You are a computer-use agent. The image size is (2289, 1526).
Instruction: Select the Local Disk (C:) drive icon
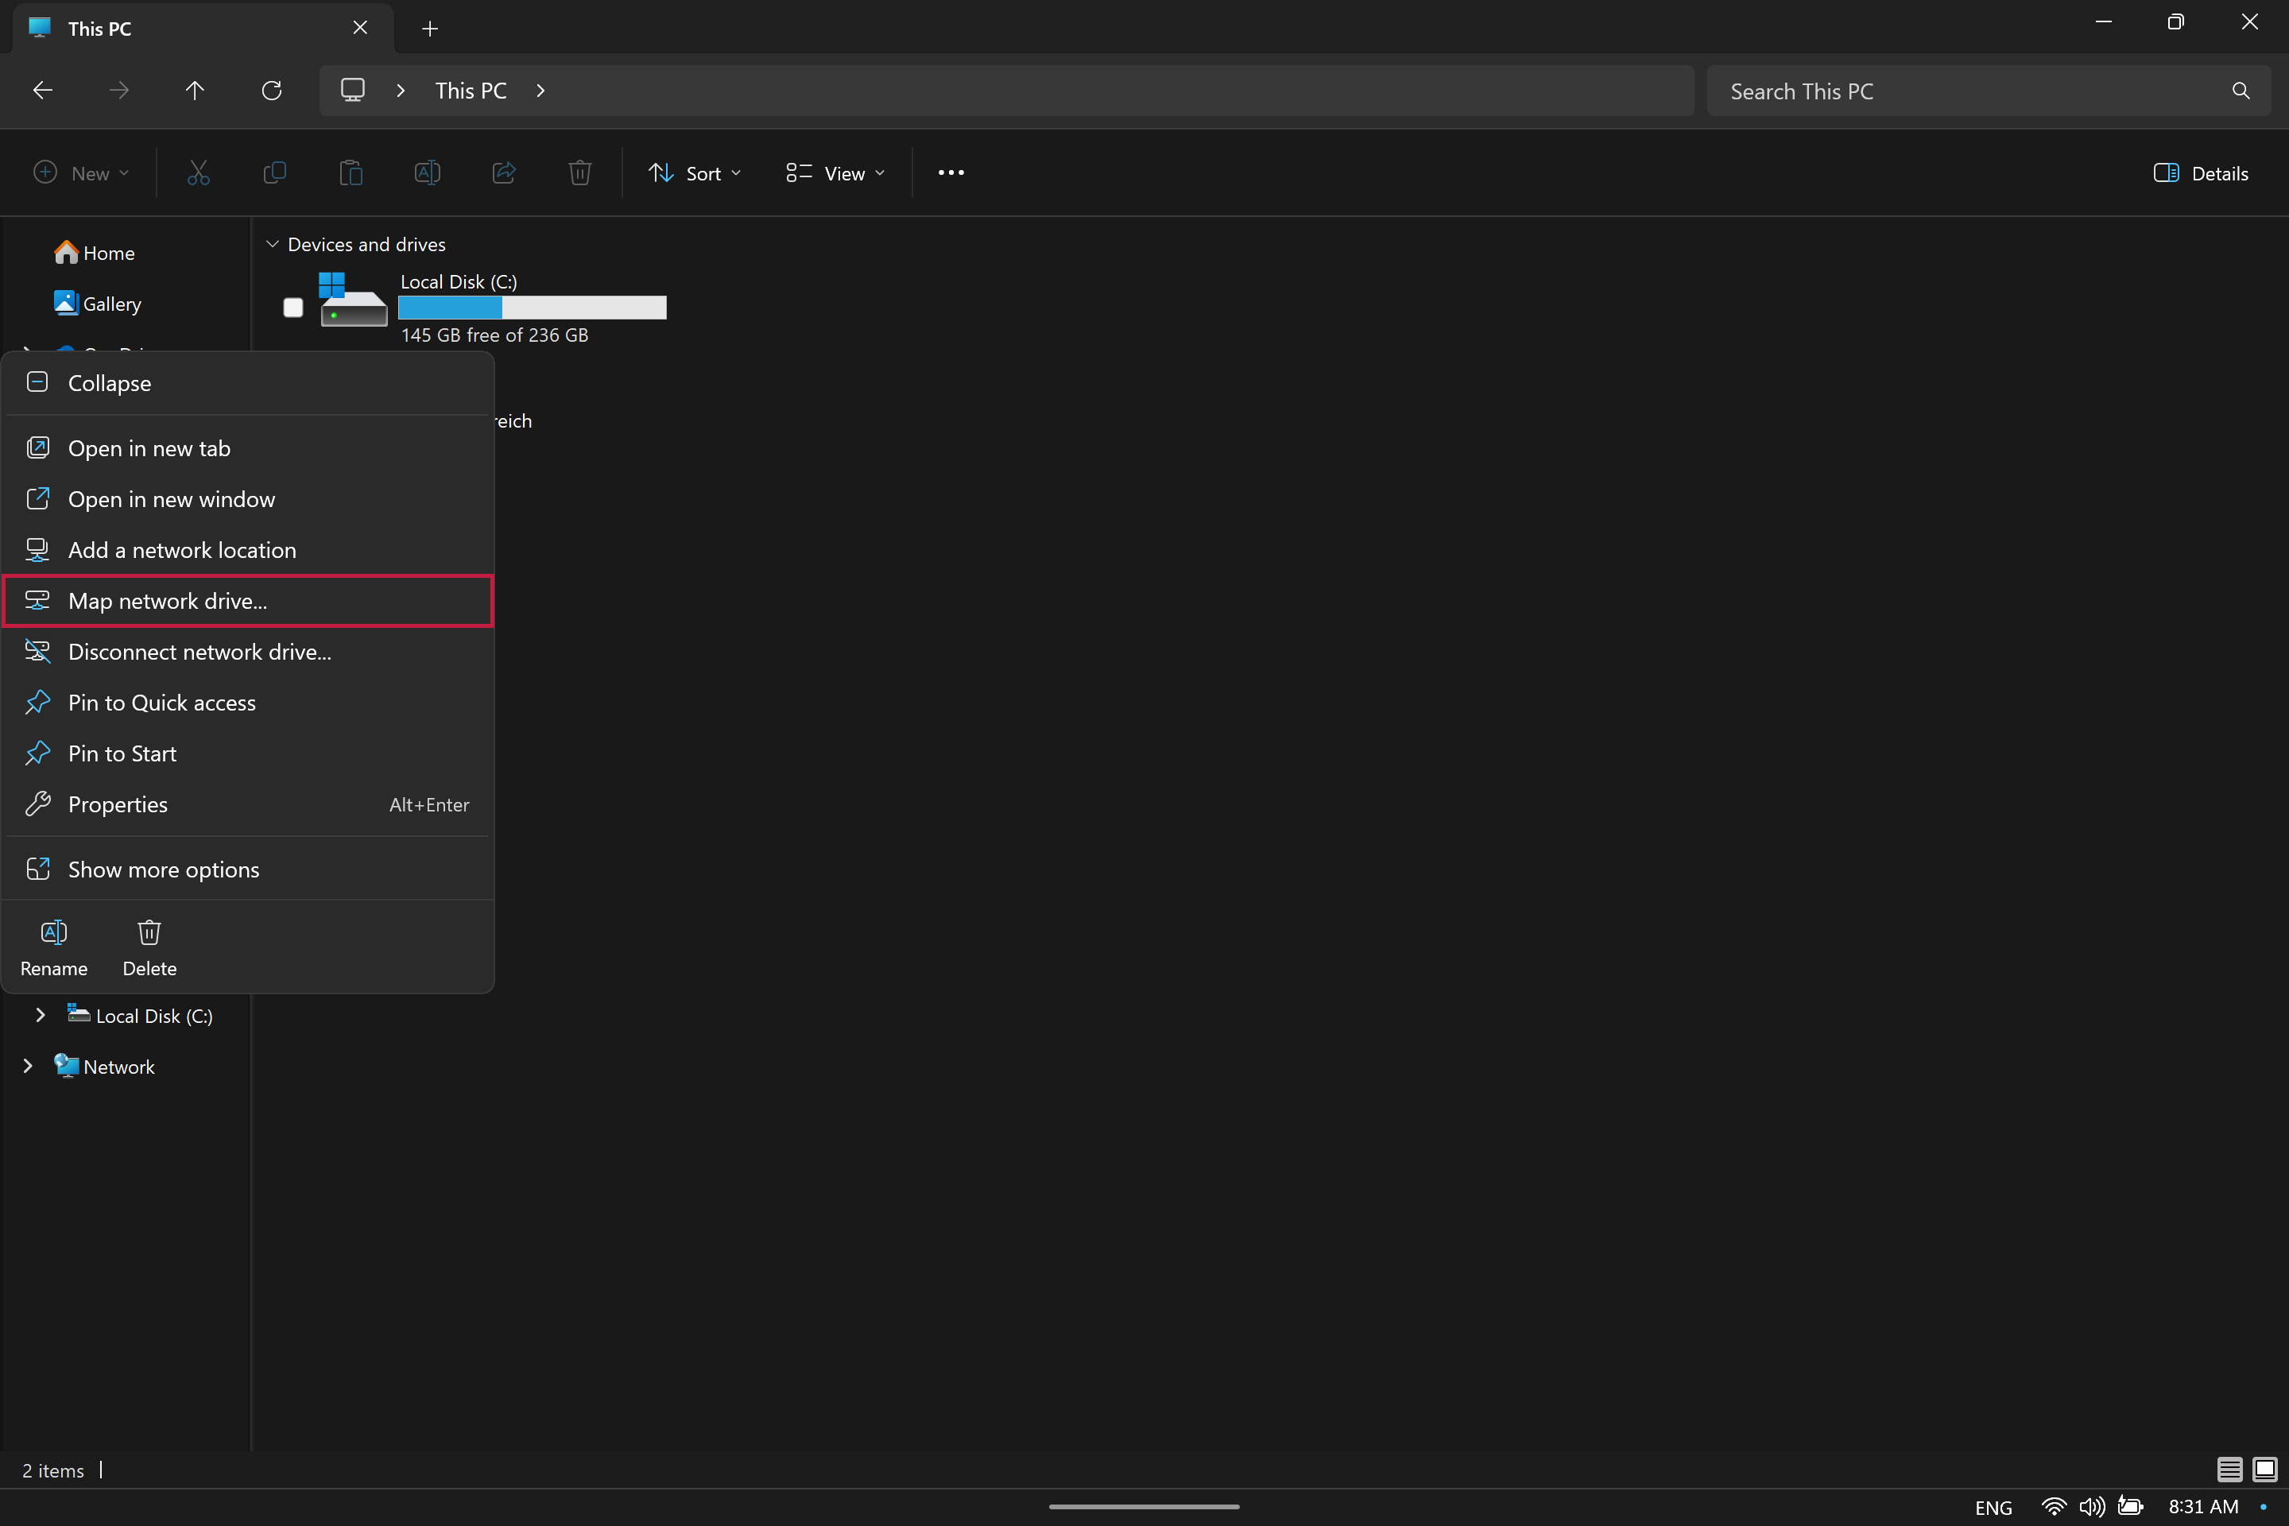coord(353,300)
